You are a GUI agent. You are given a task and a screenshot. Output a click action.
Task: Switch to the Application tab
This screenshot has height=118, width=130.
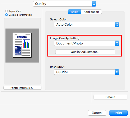(91, 12)
